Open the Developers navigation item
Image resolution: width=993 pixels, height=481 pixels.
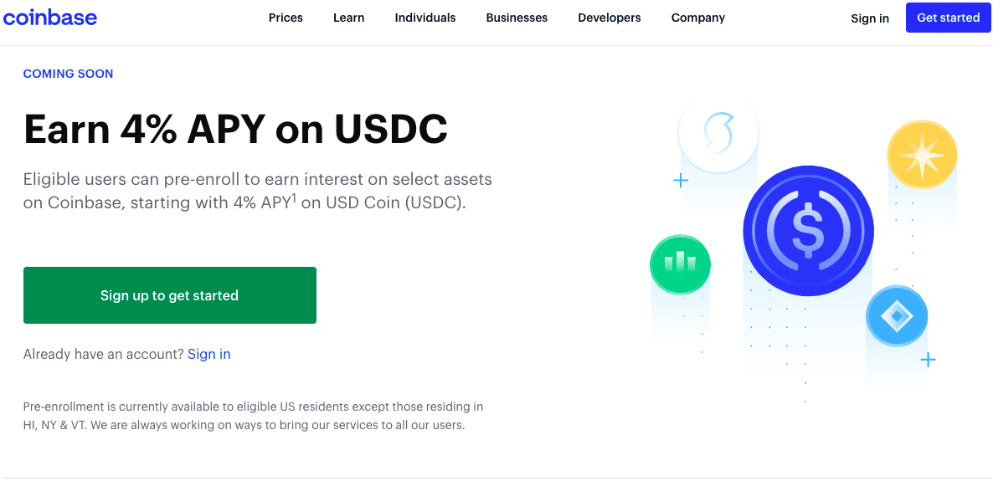click(610, 18)
